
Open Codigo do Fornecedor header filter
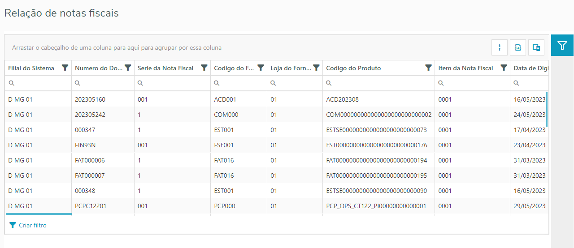[x=261, y=68]
